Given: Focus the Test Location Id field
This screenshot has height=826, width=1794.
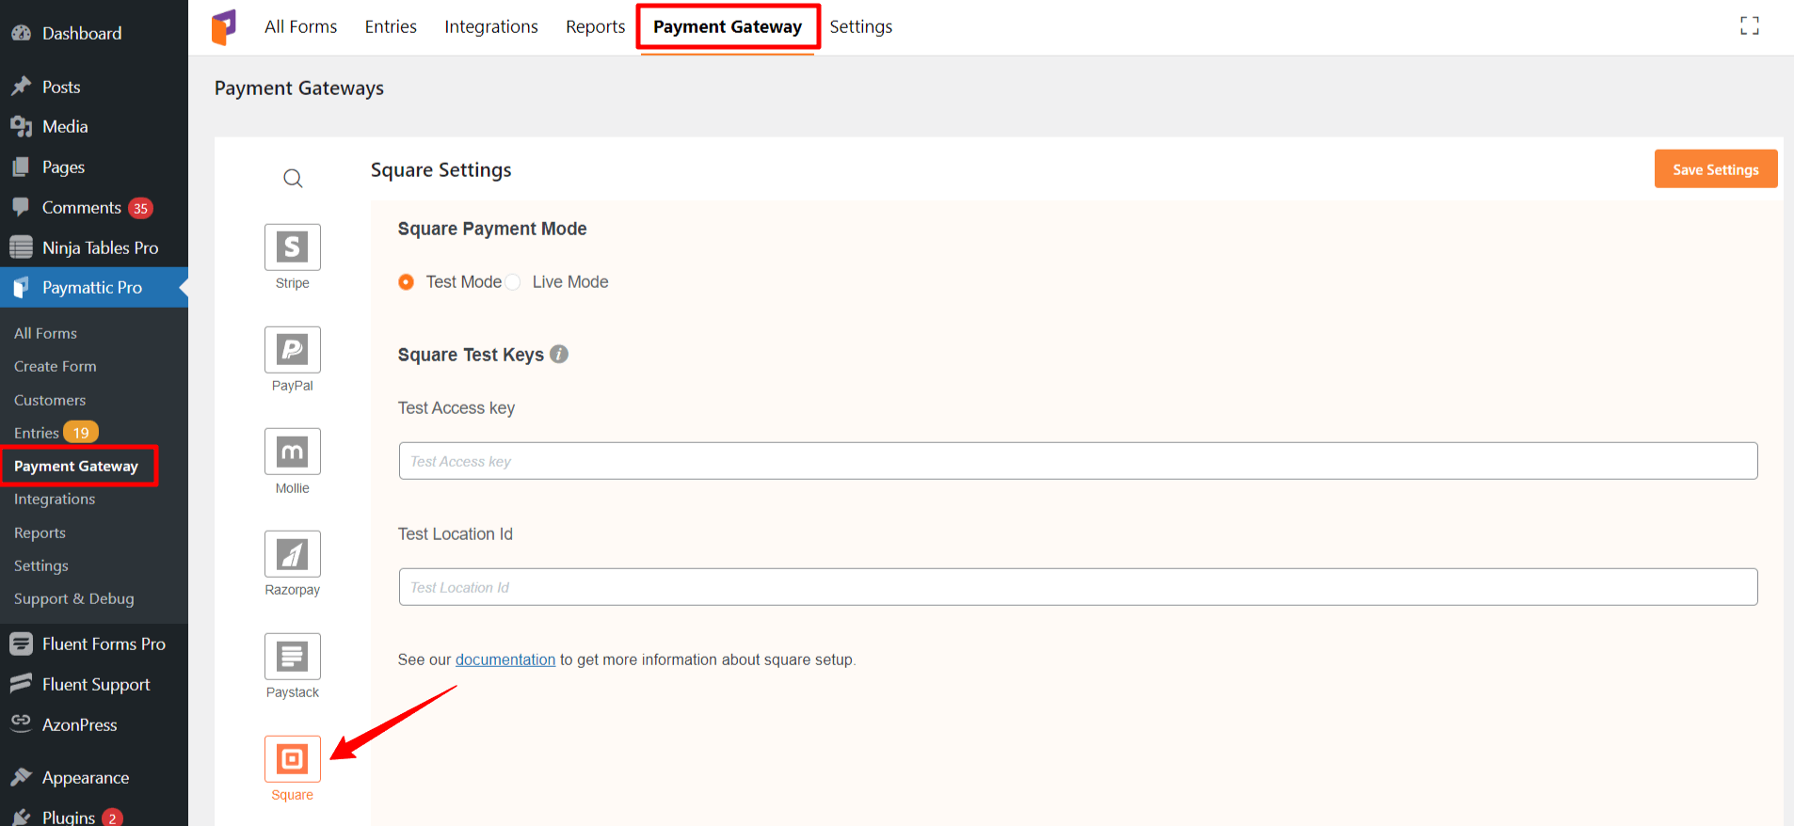Looking at the screenshot, I should pos(1078,587).
